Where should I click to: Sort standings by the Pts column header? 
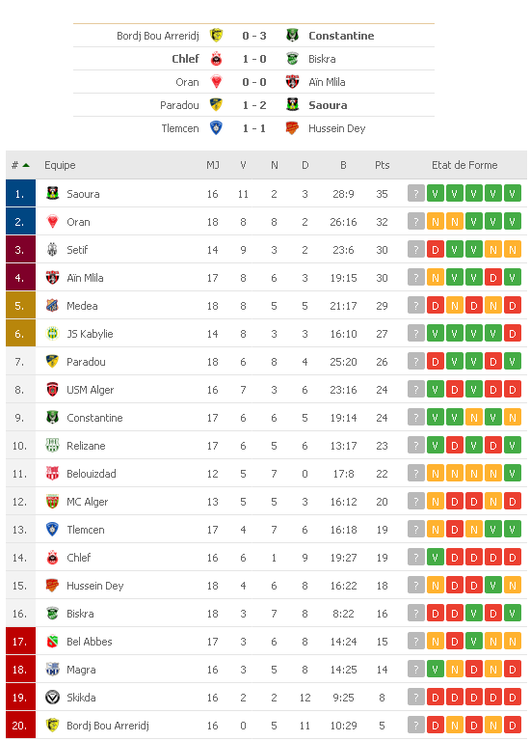(383, 165)
